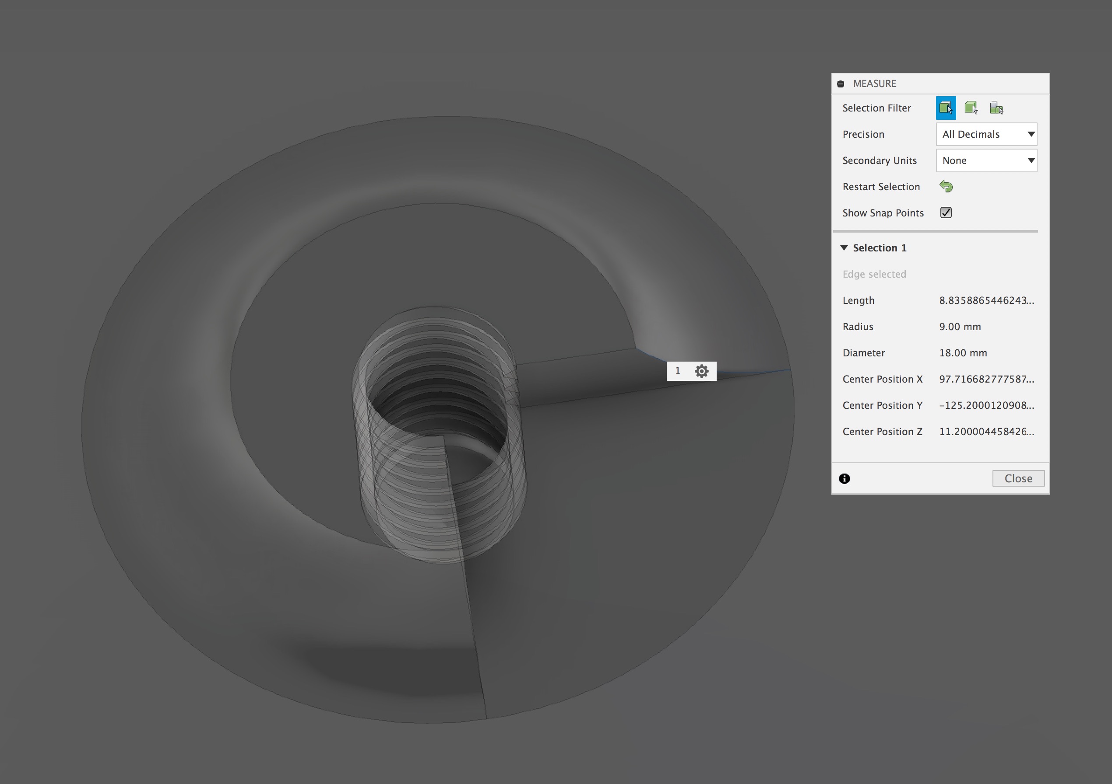Screen dimensions: 1112x784
Task: Collapse the MEASURE panel using the minus icon
Action: tap(841, 84)
